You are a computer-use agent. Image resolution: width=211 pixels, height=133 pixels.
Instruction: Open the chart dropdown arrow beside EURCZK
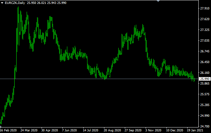tap(2, 3)
